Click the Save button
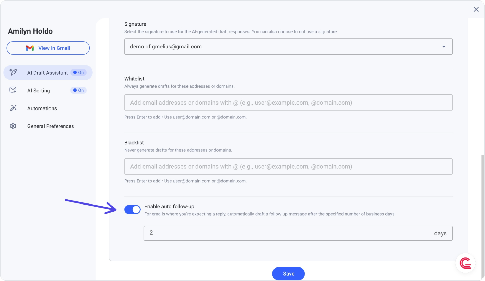 pyautogui.click(x=288, y=274)
